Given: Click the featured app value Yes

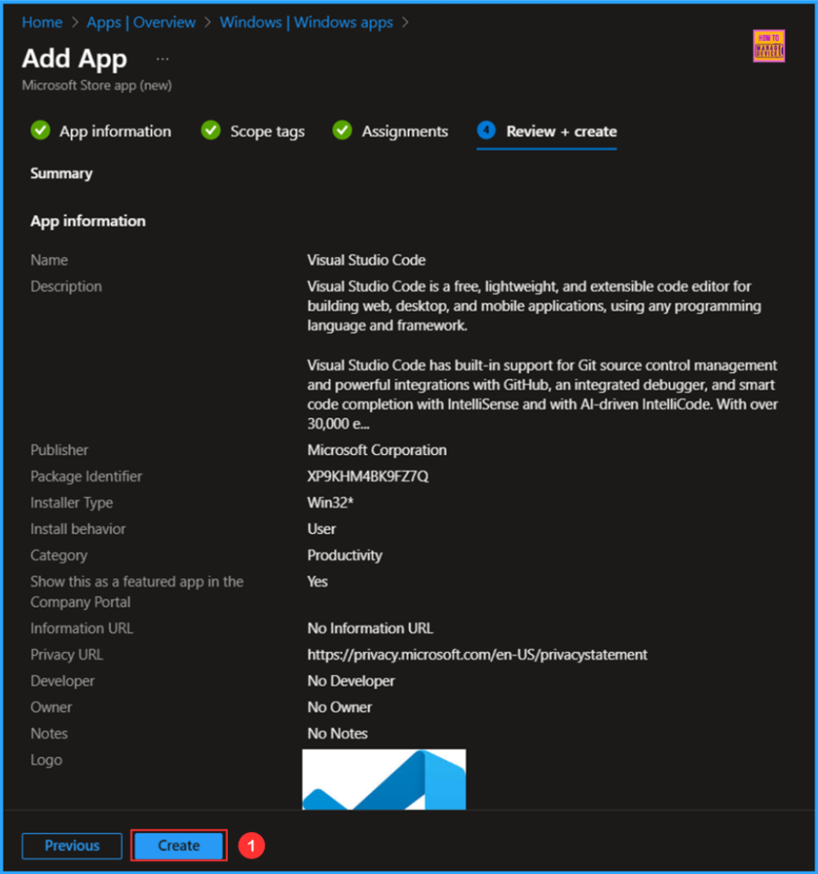Looking at the screenshot, I should (x=318, y=581).
